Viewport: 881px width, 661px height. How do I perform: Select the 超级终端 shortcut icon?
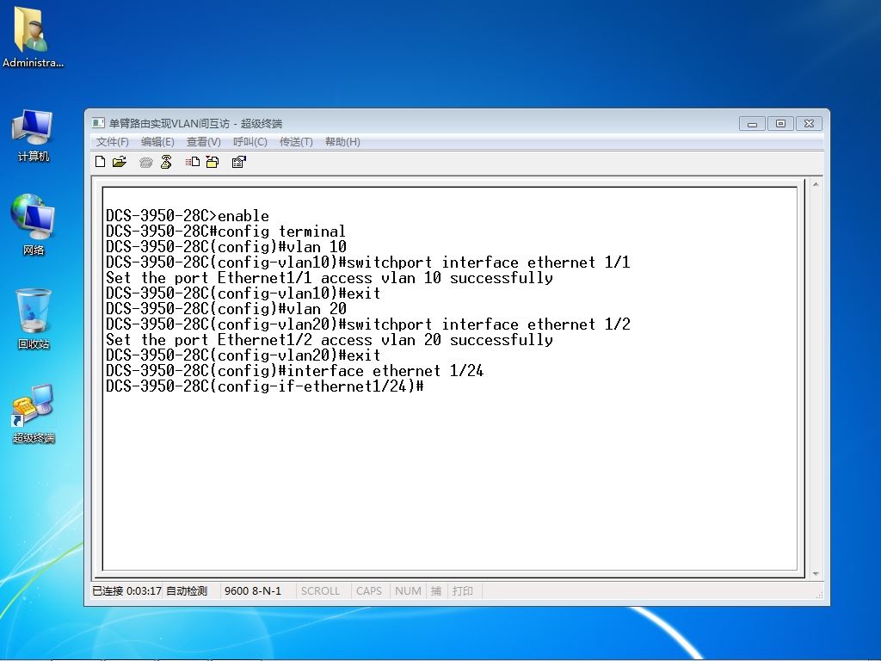coord(34,414)
